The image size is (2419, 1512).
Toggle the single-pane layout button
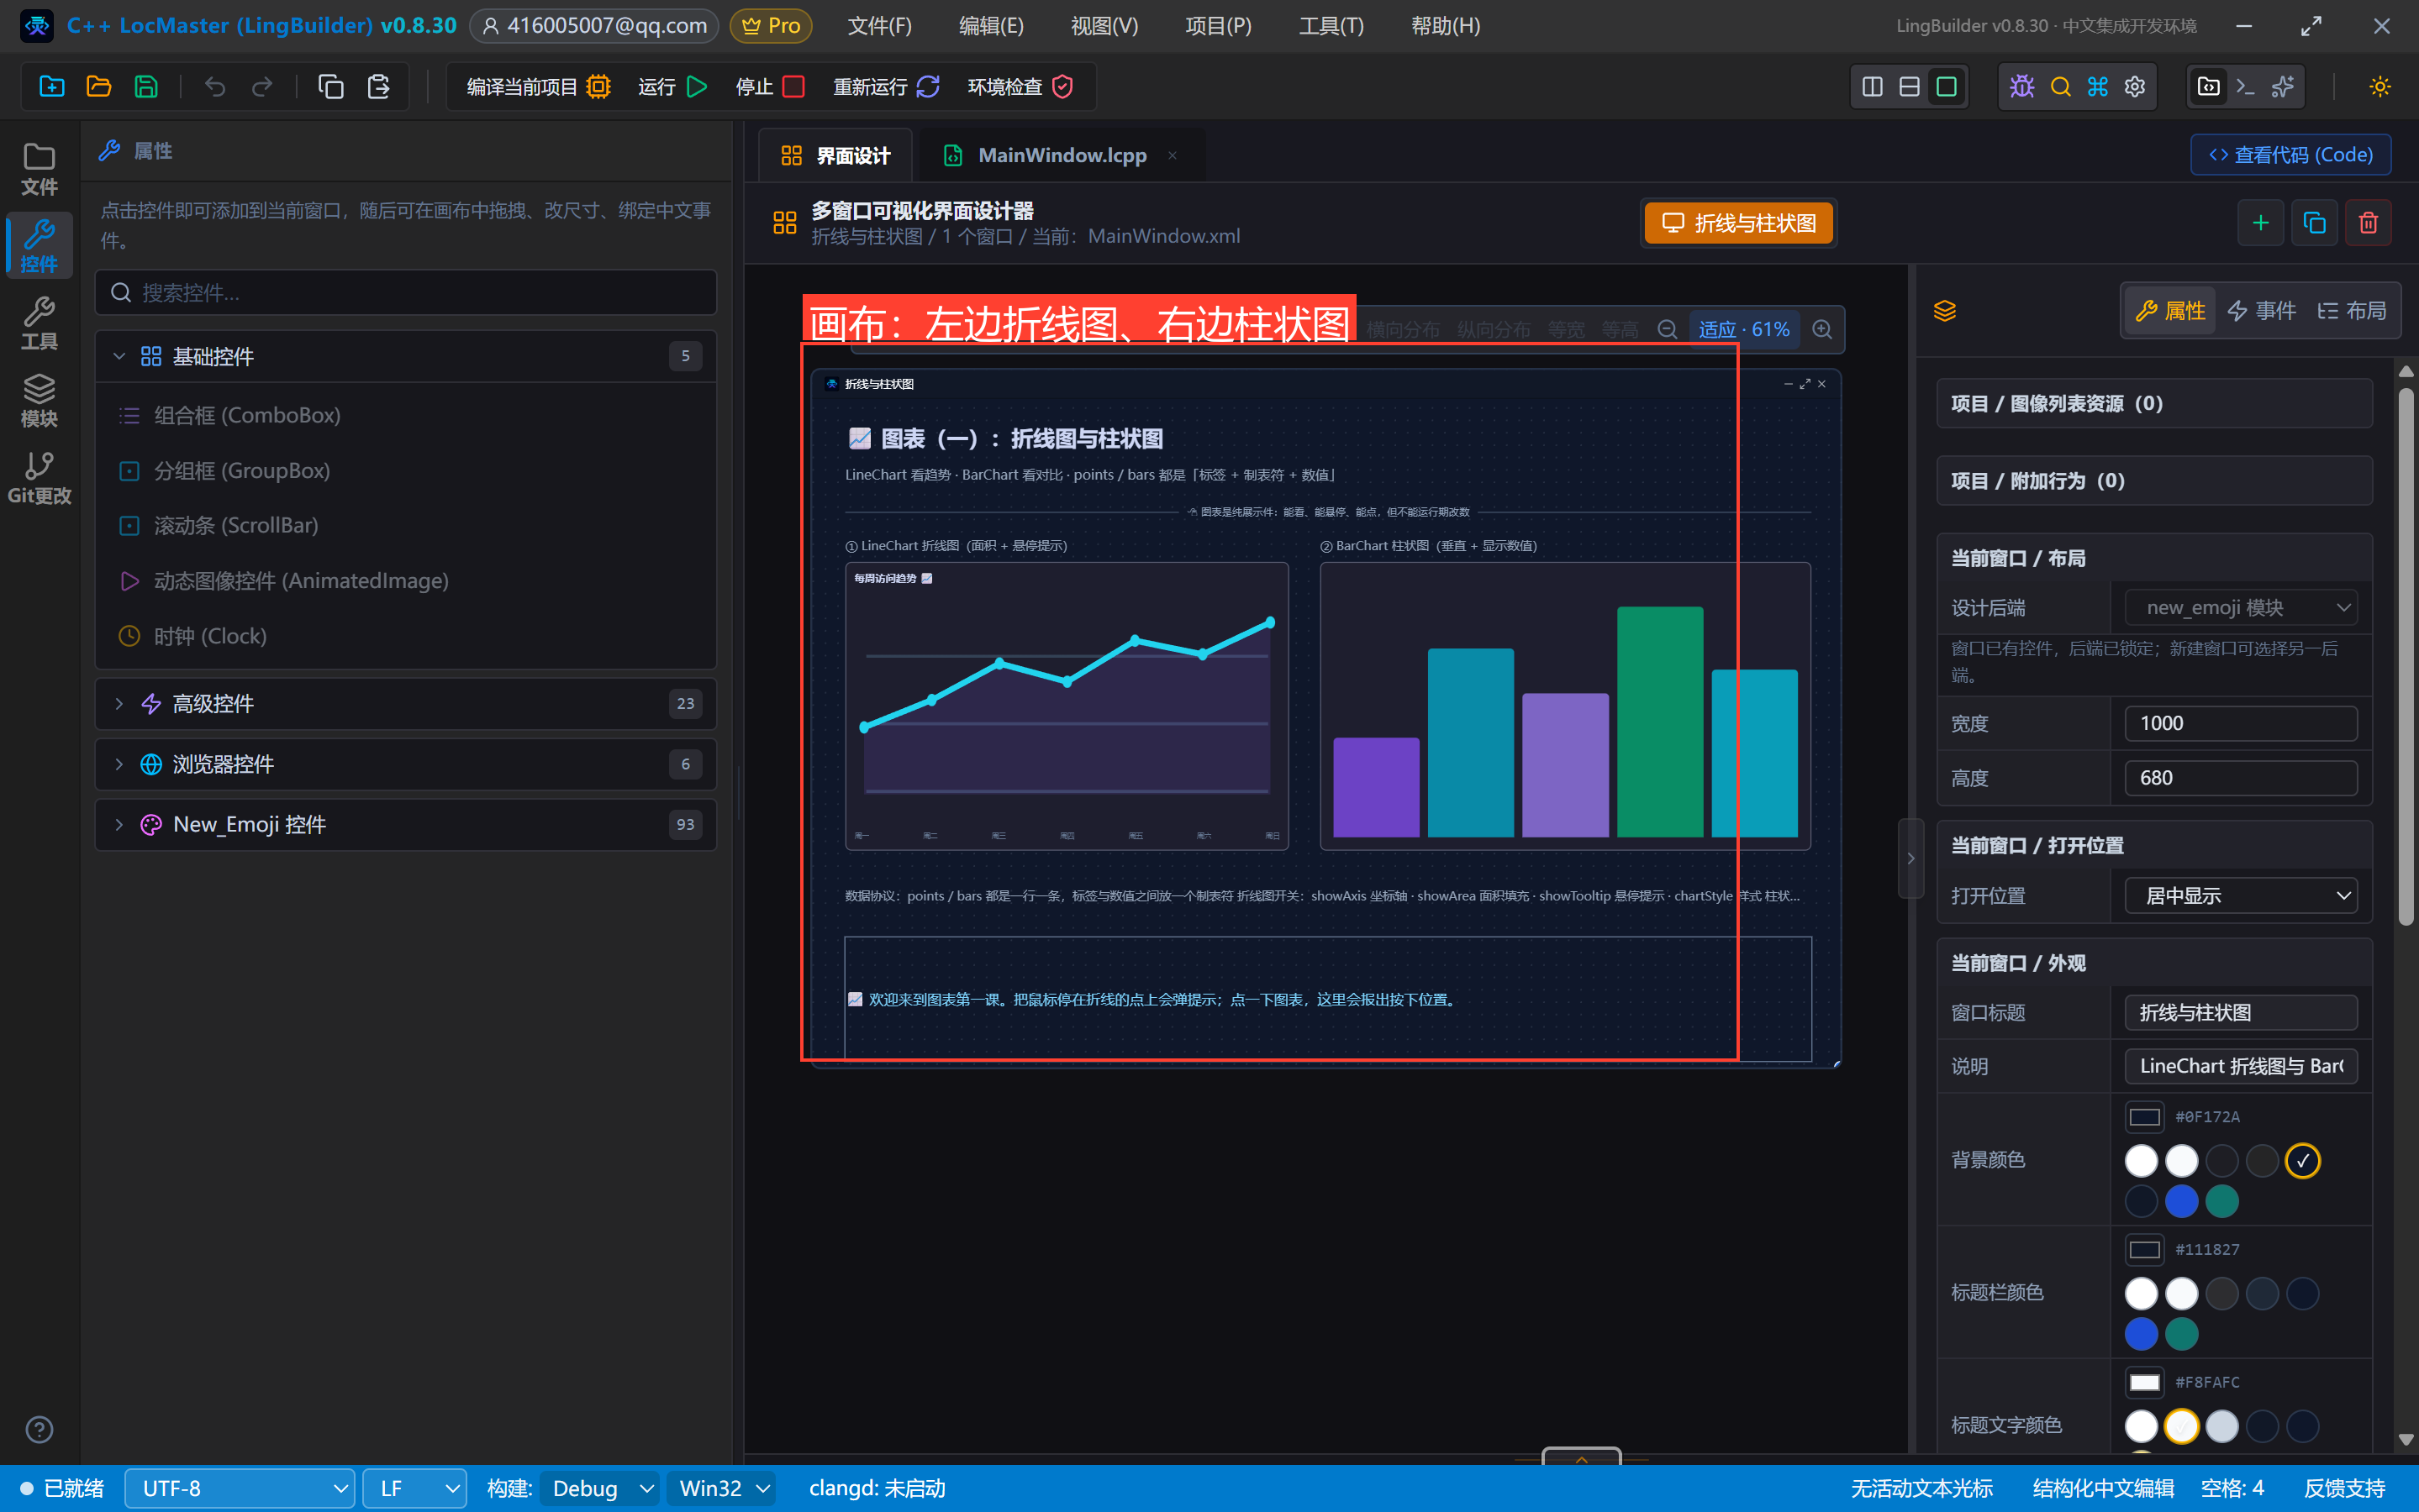pos(1946,87)
